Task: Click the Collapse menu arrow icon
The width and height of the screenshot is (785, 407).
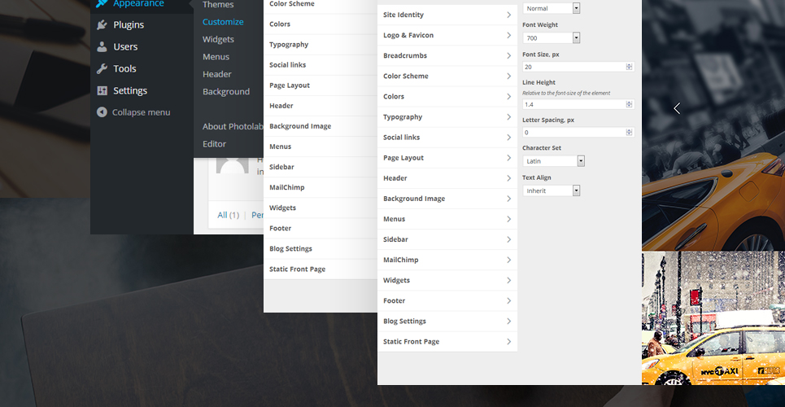Action: tap(102, 112)
